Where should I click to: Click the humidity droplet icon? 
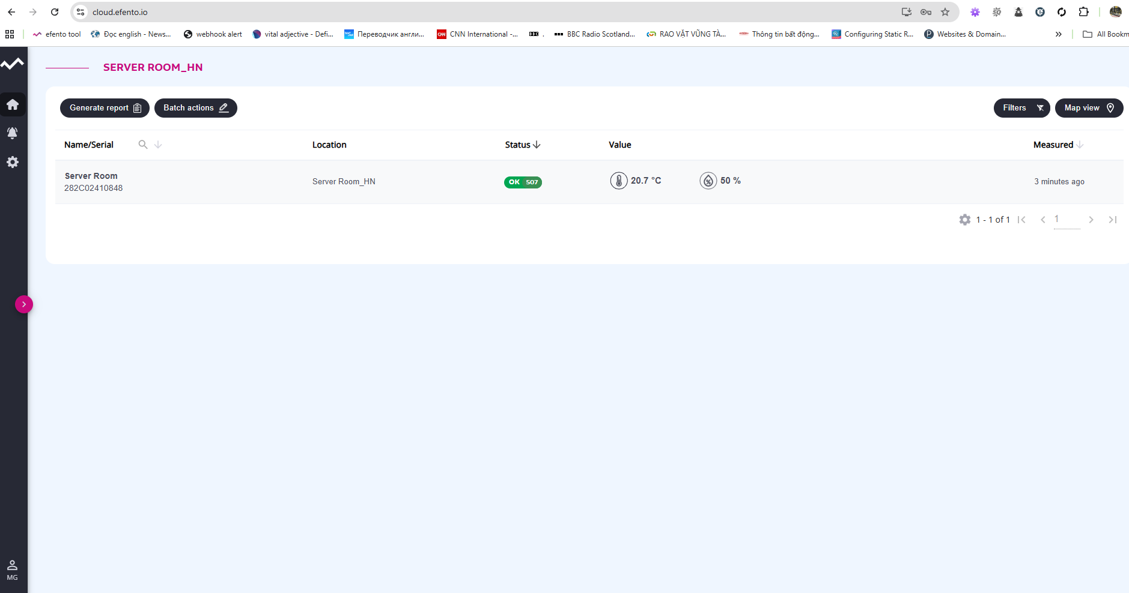click(x=708, y=181)
